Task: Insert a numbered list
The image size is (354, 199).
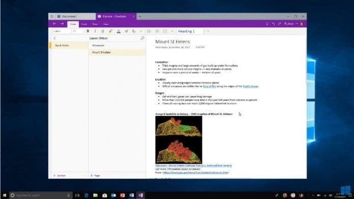Action: tap(157, 31)
